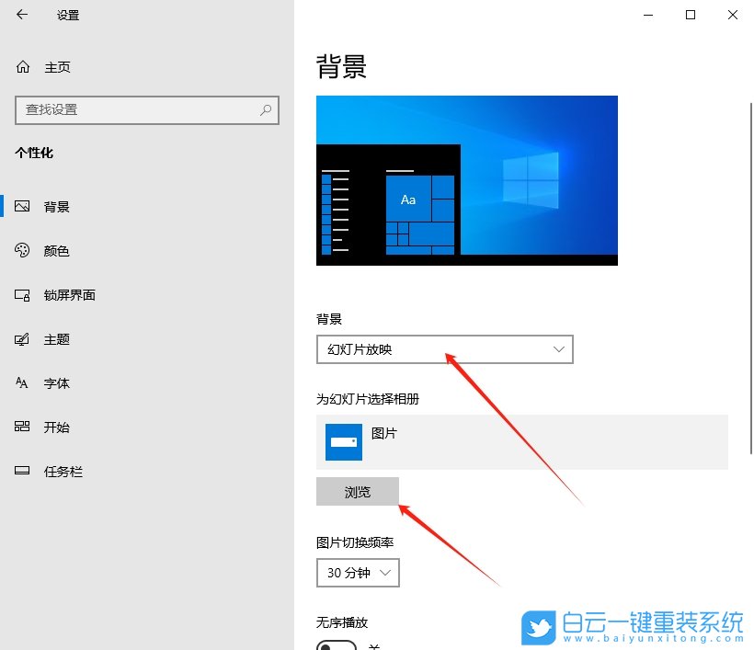Open the 背景 type dropdown
The width and height of the screenshot is (754, 650).
tap(445, 349)
